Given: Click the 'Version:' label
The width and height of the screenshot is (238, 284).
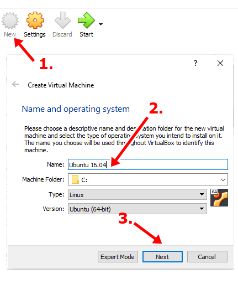Looking at the screenshot, I should click(54, 209).
